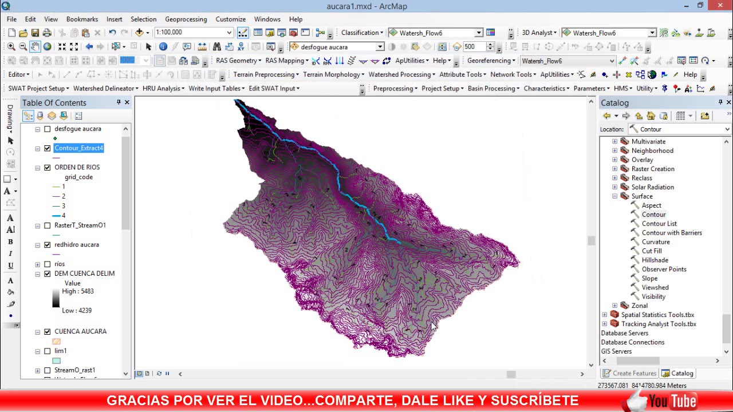Check the lim1 layer checkbox
This screenshot has height=412, width=733.
click(48, 351)
